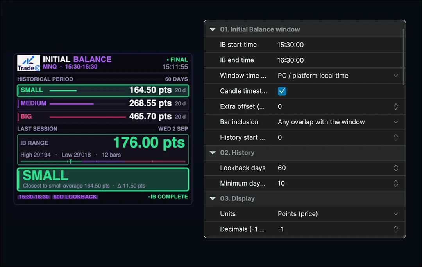
Task: Edit the IB start time field
Action: [x=290, y=45]
